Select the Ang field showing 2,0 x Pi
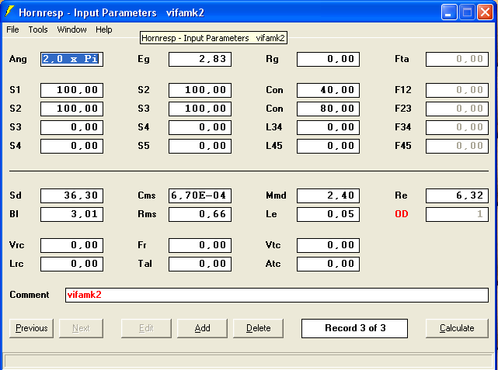Viewport: 498px width, 370px height. [71, 59]
